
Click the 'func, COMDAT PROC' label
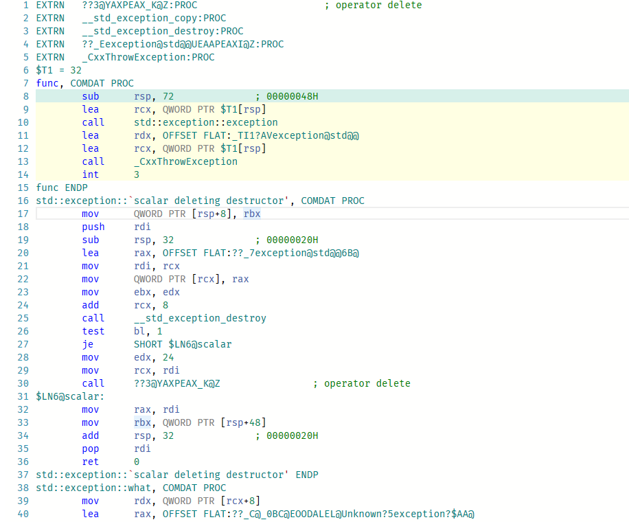pos(85,84)
